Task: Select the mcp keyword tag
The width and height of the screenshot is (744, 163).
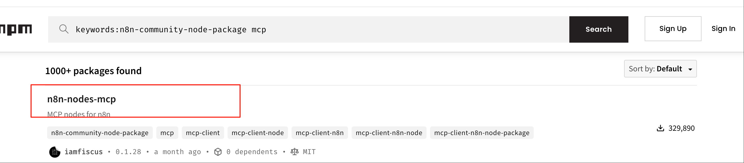Action: pyautogui.click(x=167, y=133)
